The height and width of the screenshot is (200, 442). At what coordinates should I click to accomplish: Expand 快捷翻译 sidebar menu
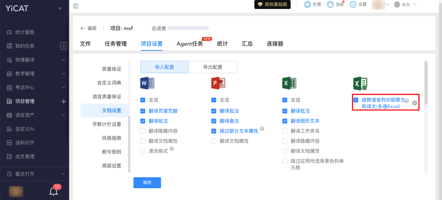[x=63, y=60]
